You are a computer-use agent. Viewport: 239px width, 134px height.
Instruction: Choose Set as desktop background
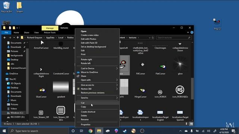[x=93, y=47]
